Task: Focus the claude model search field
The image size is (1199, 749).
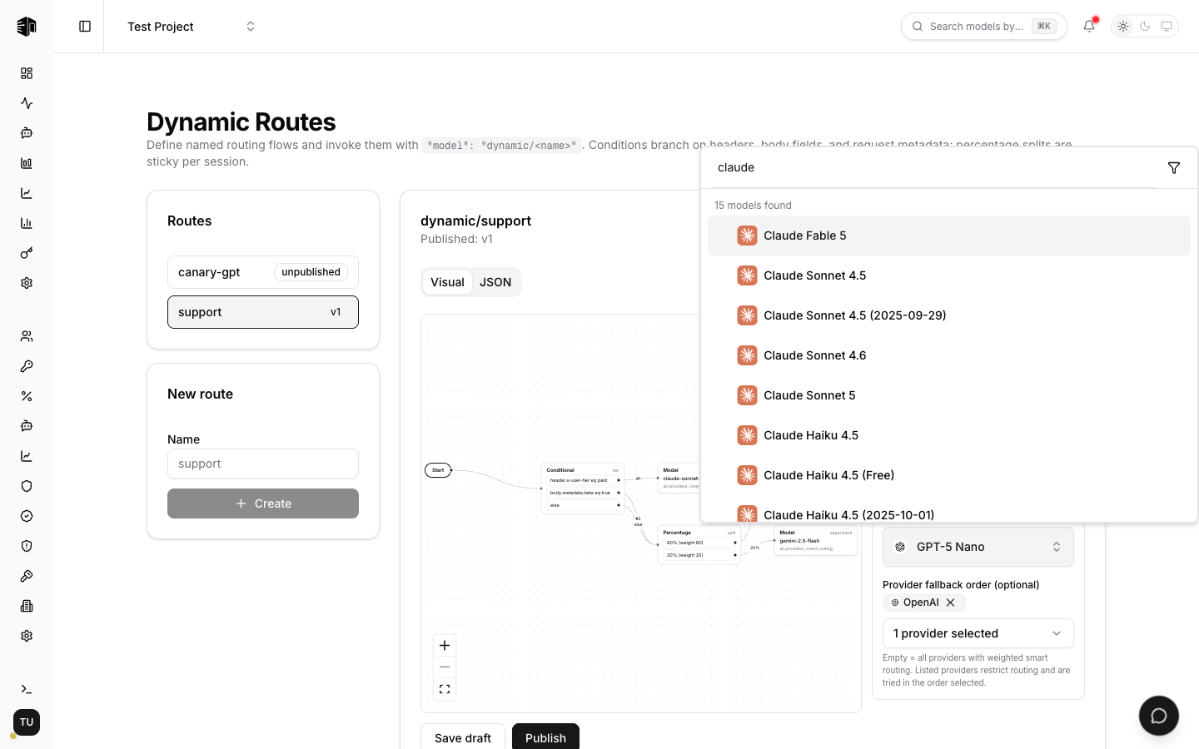Action: pyautogui.click(x=933, y=167)
